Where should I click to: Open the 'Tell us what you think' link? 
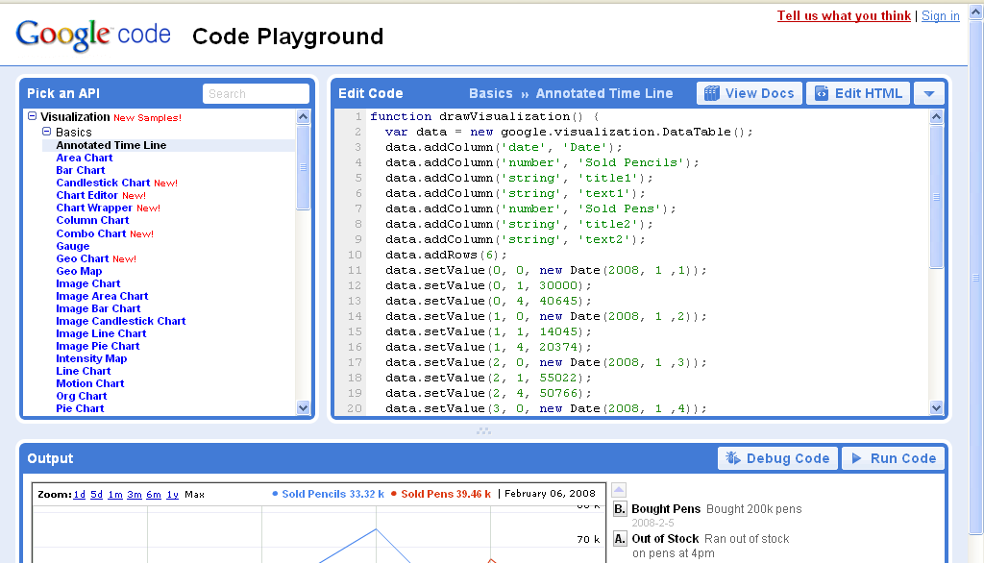point(844,15)
